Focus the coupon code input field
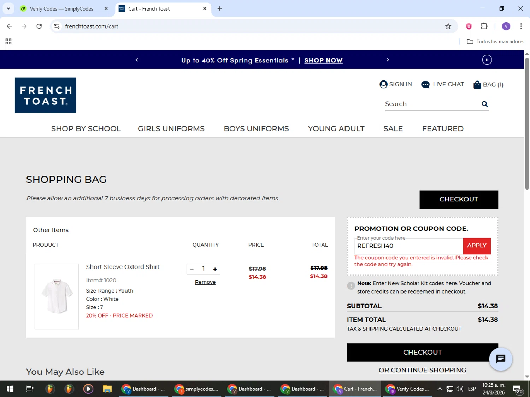 (x=408, y=246)
